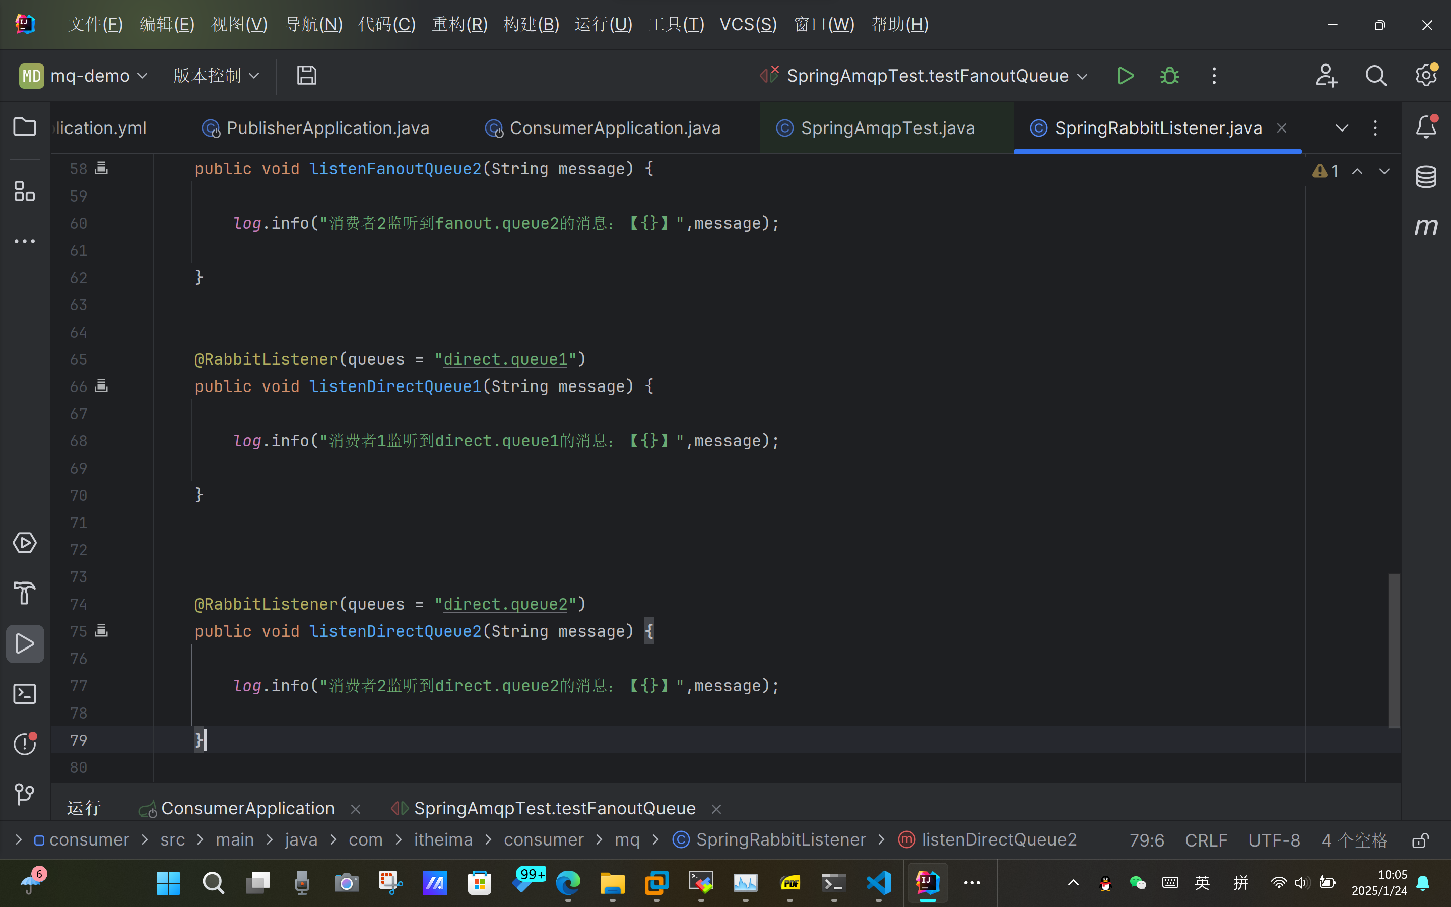Screen dimensions: 1451x907
Task: Open the 重构(R) menu
Action: [x=460, y=24]
